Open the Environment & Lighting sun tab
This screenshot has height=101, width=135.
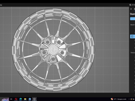click(131, 9)
